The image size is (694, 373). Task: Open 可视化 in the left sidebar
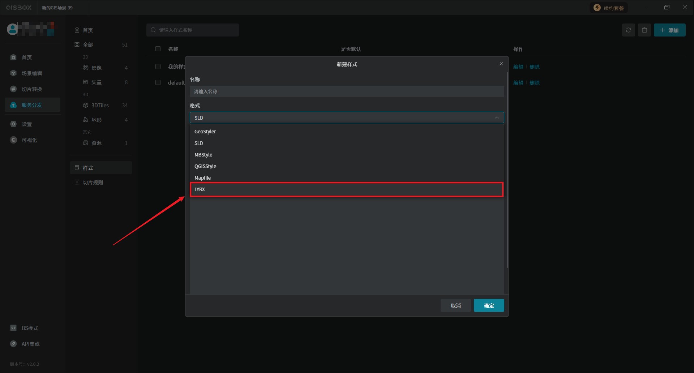(29, 140)
